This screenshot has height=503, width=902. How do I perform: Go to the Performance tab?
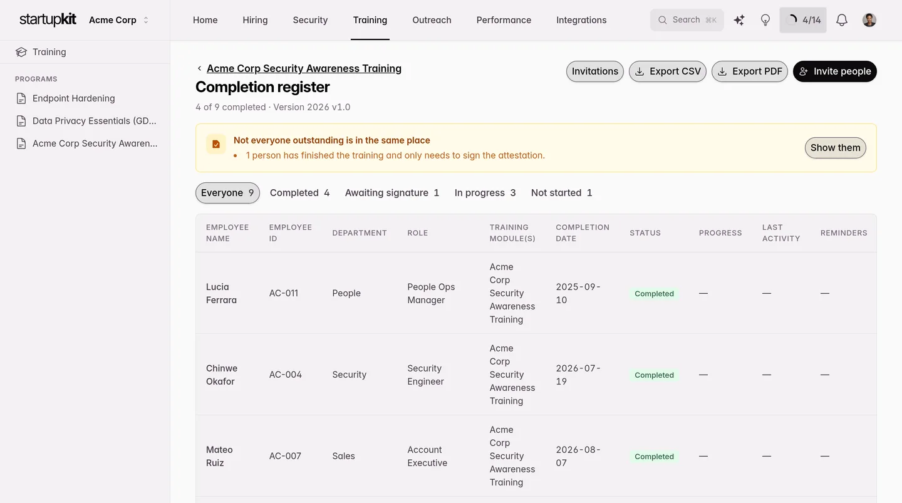click(x=504, y=20)
